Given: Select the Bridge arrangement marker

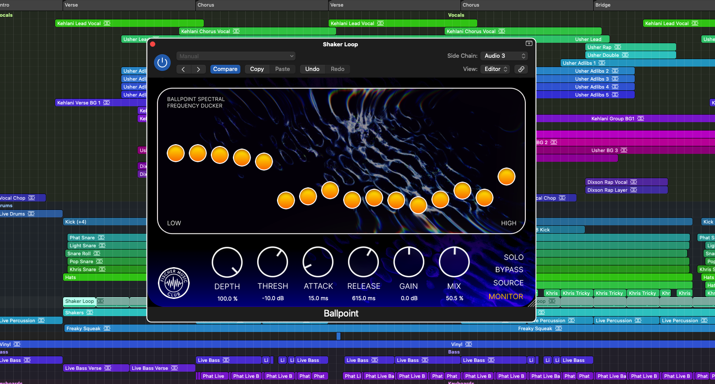Looking at the screenshot, I should click(x=654, y=5).
